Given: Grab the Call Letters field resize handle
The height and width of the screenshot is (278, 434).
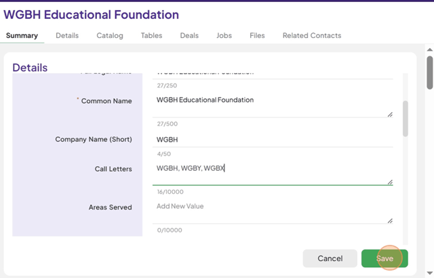Looking at the screenshot, I should click(x=390, y=182).
